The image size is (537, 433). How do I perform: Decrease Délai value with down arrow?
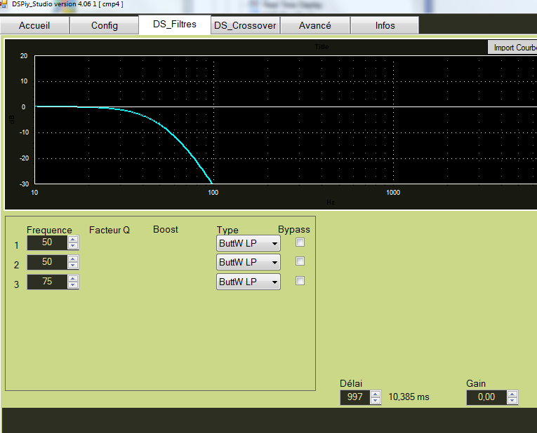(376, 401)
